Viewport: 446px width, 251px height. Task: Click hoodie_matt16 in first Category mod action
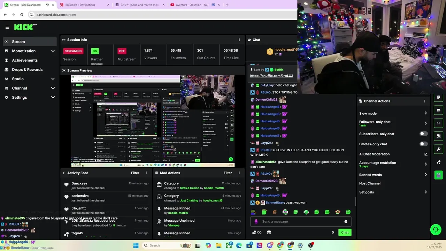coord(214,188)
